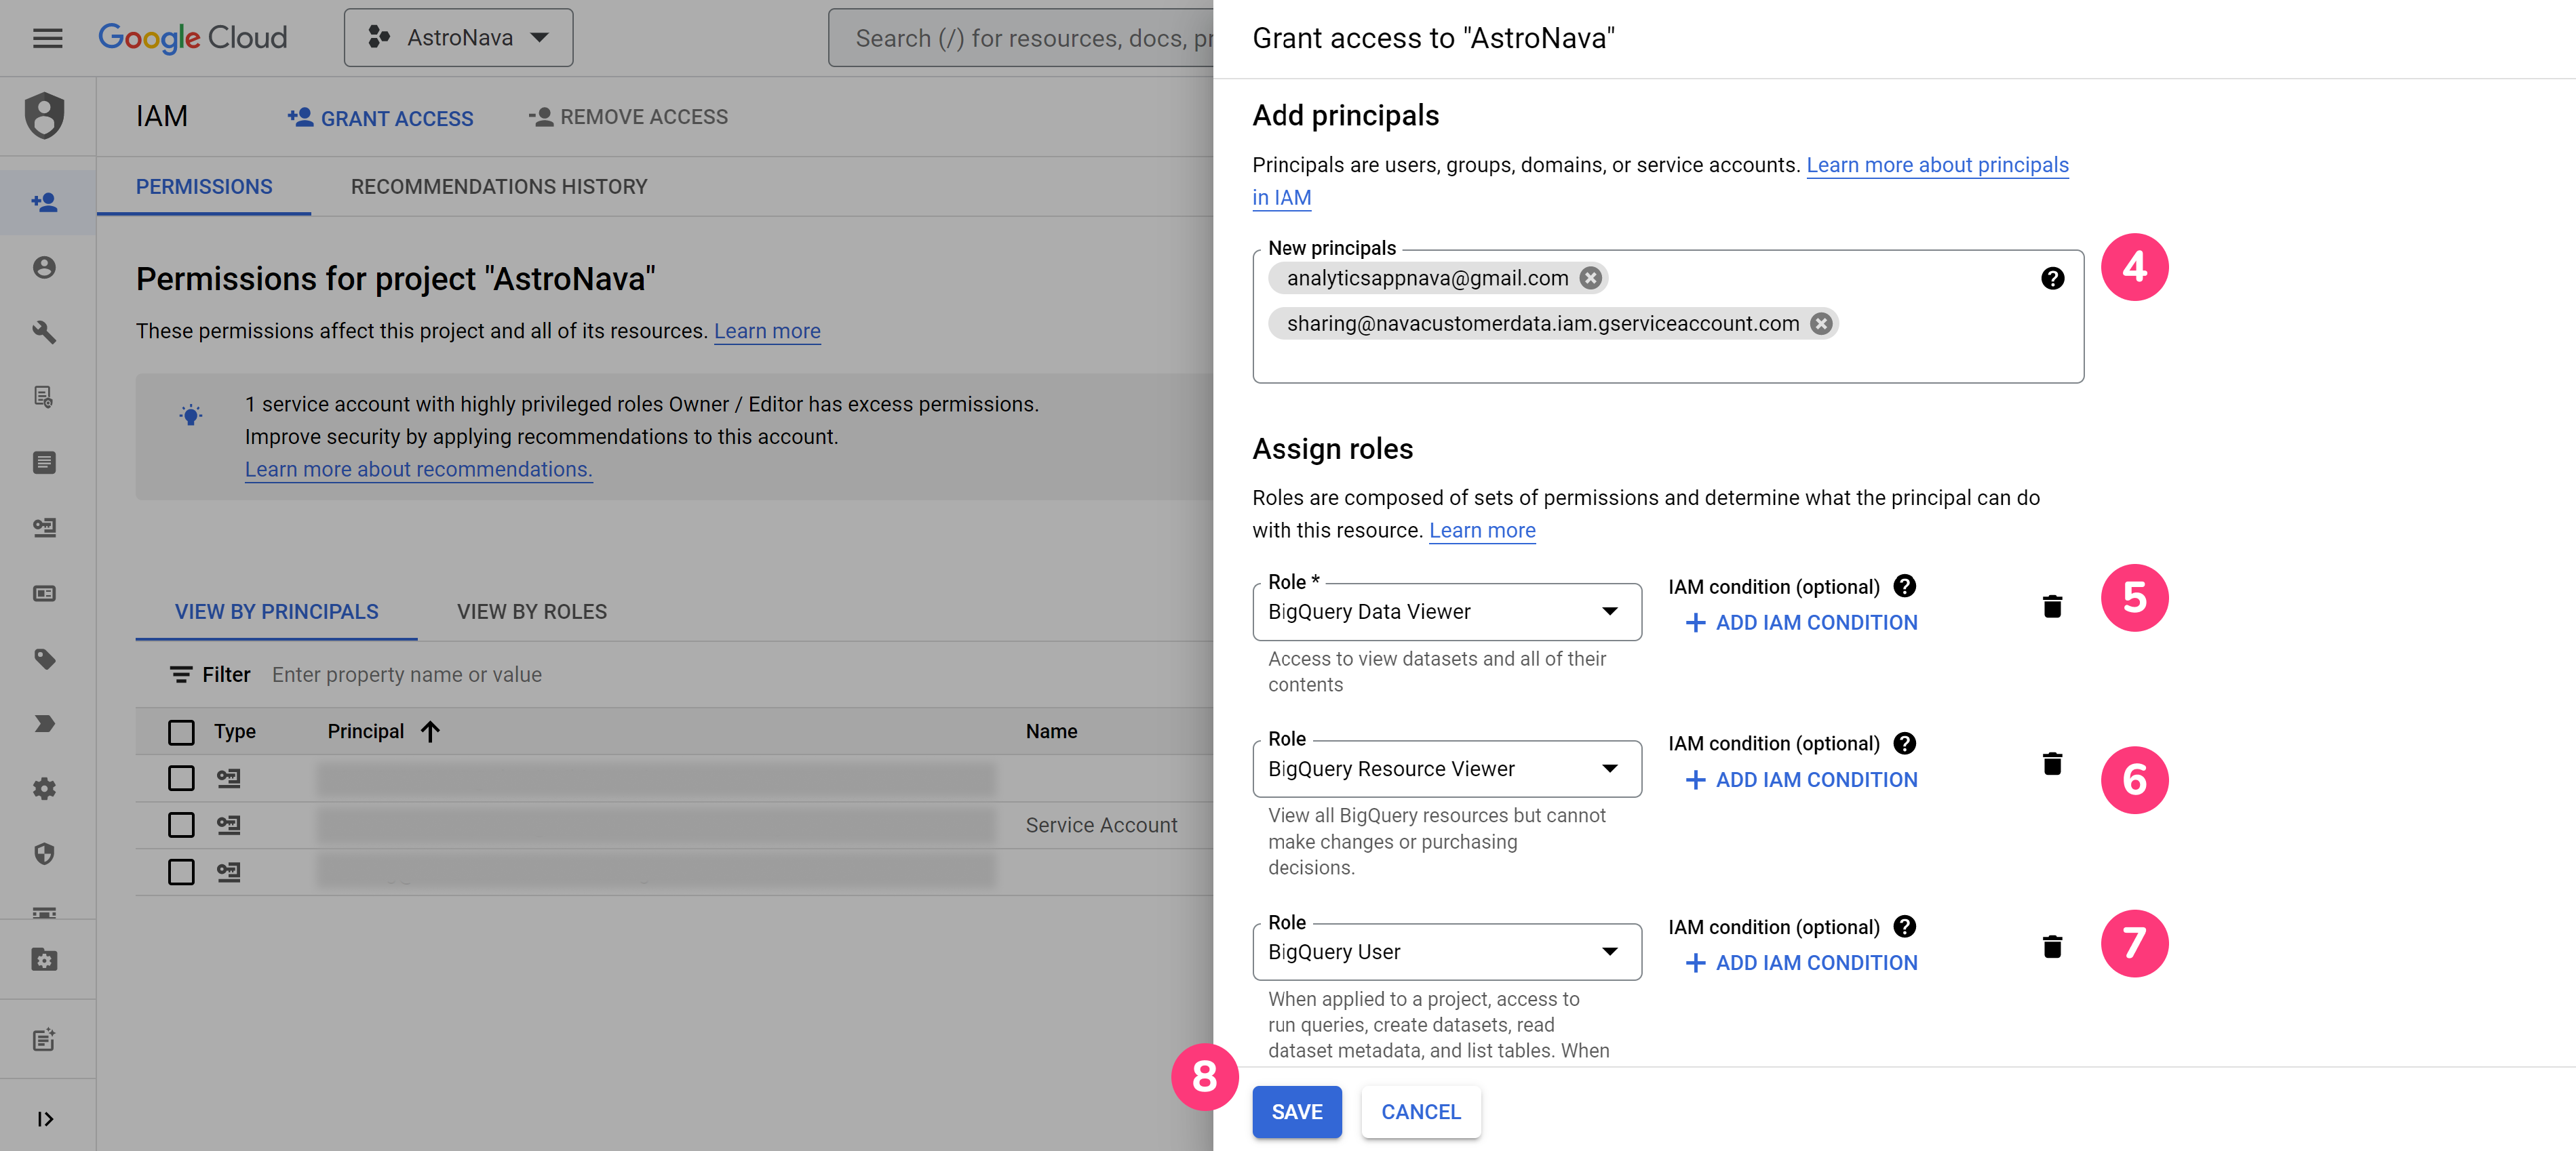Select the IAM add-person sidebar icon

coord(44,203)
